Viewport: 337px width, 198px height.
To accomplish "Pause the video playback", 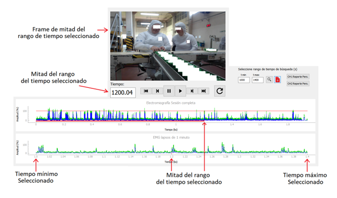I will [x=169, y=91].
